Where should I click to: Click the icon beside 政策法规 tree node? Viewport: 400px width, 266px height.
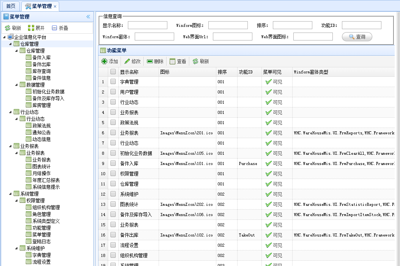(x=28, y=126)
